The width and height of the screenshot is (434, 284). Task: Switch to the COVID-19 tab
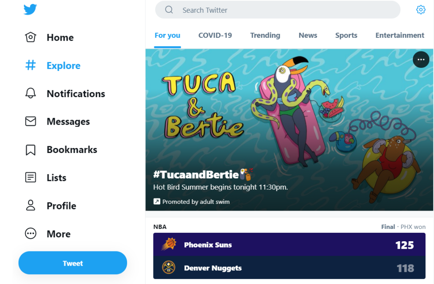pos(215,36)
